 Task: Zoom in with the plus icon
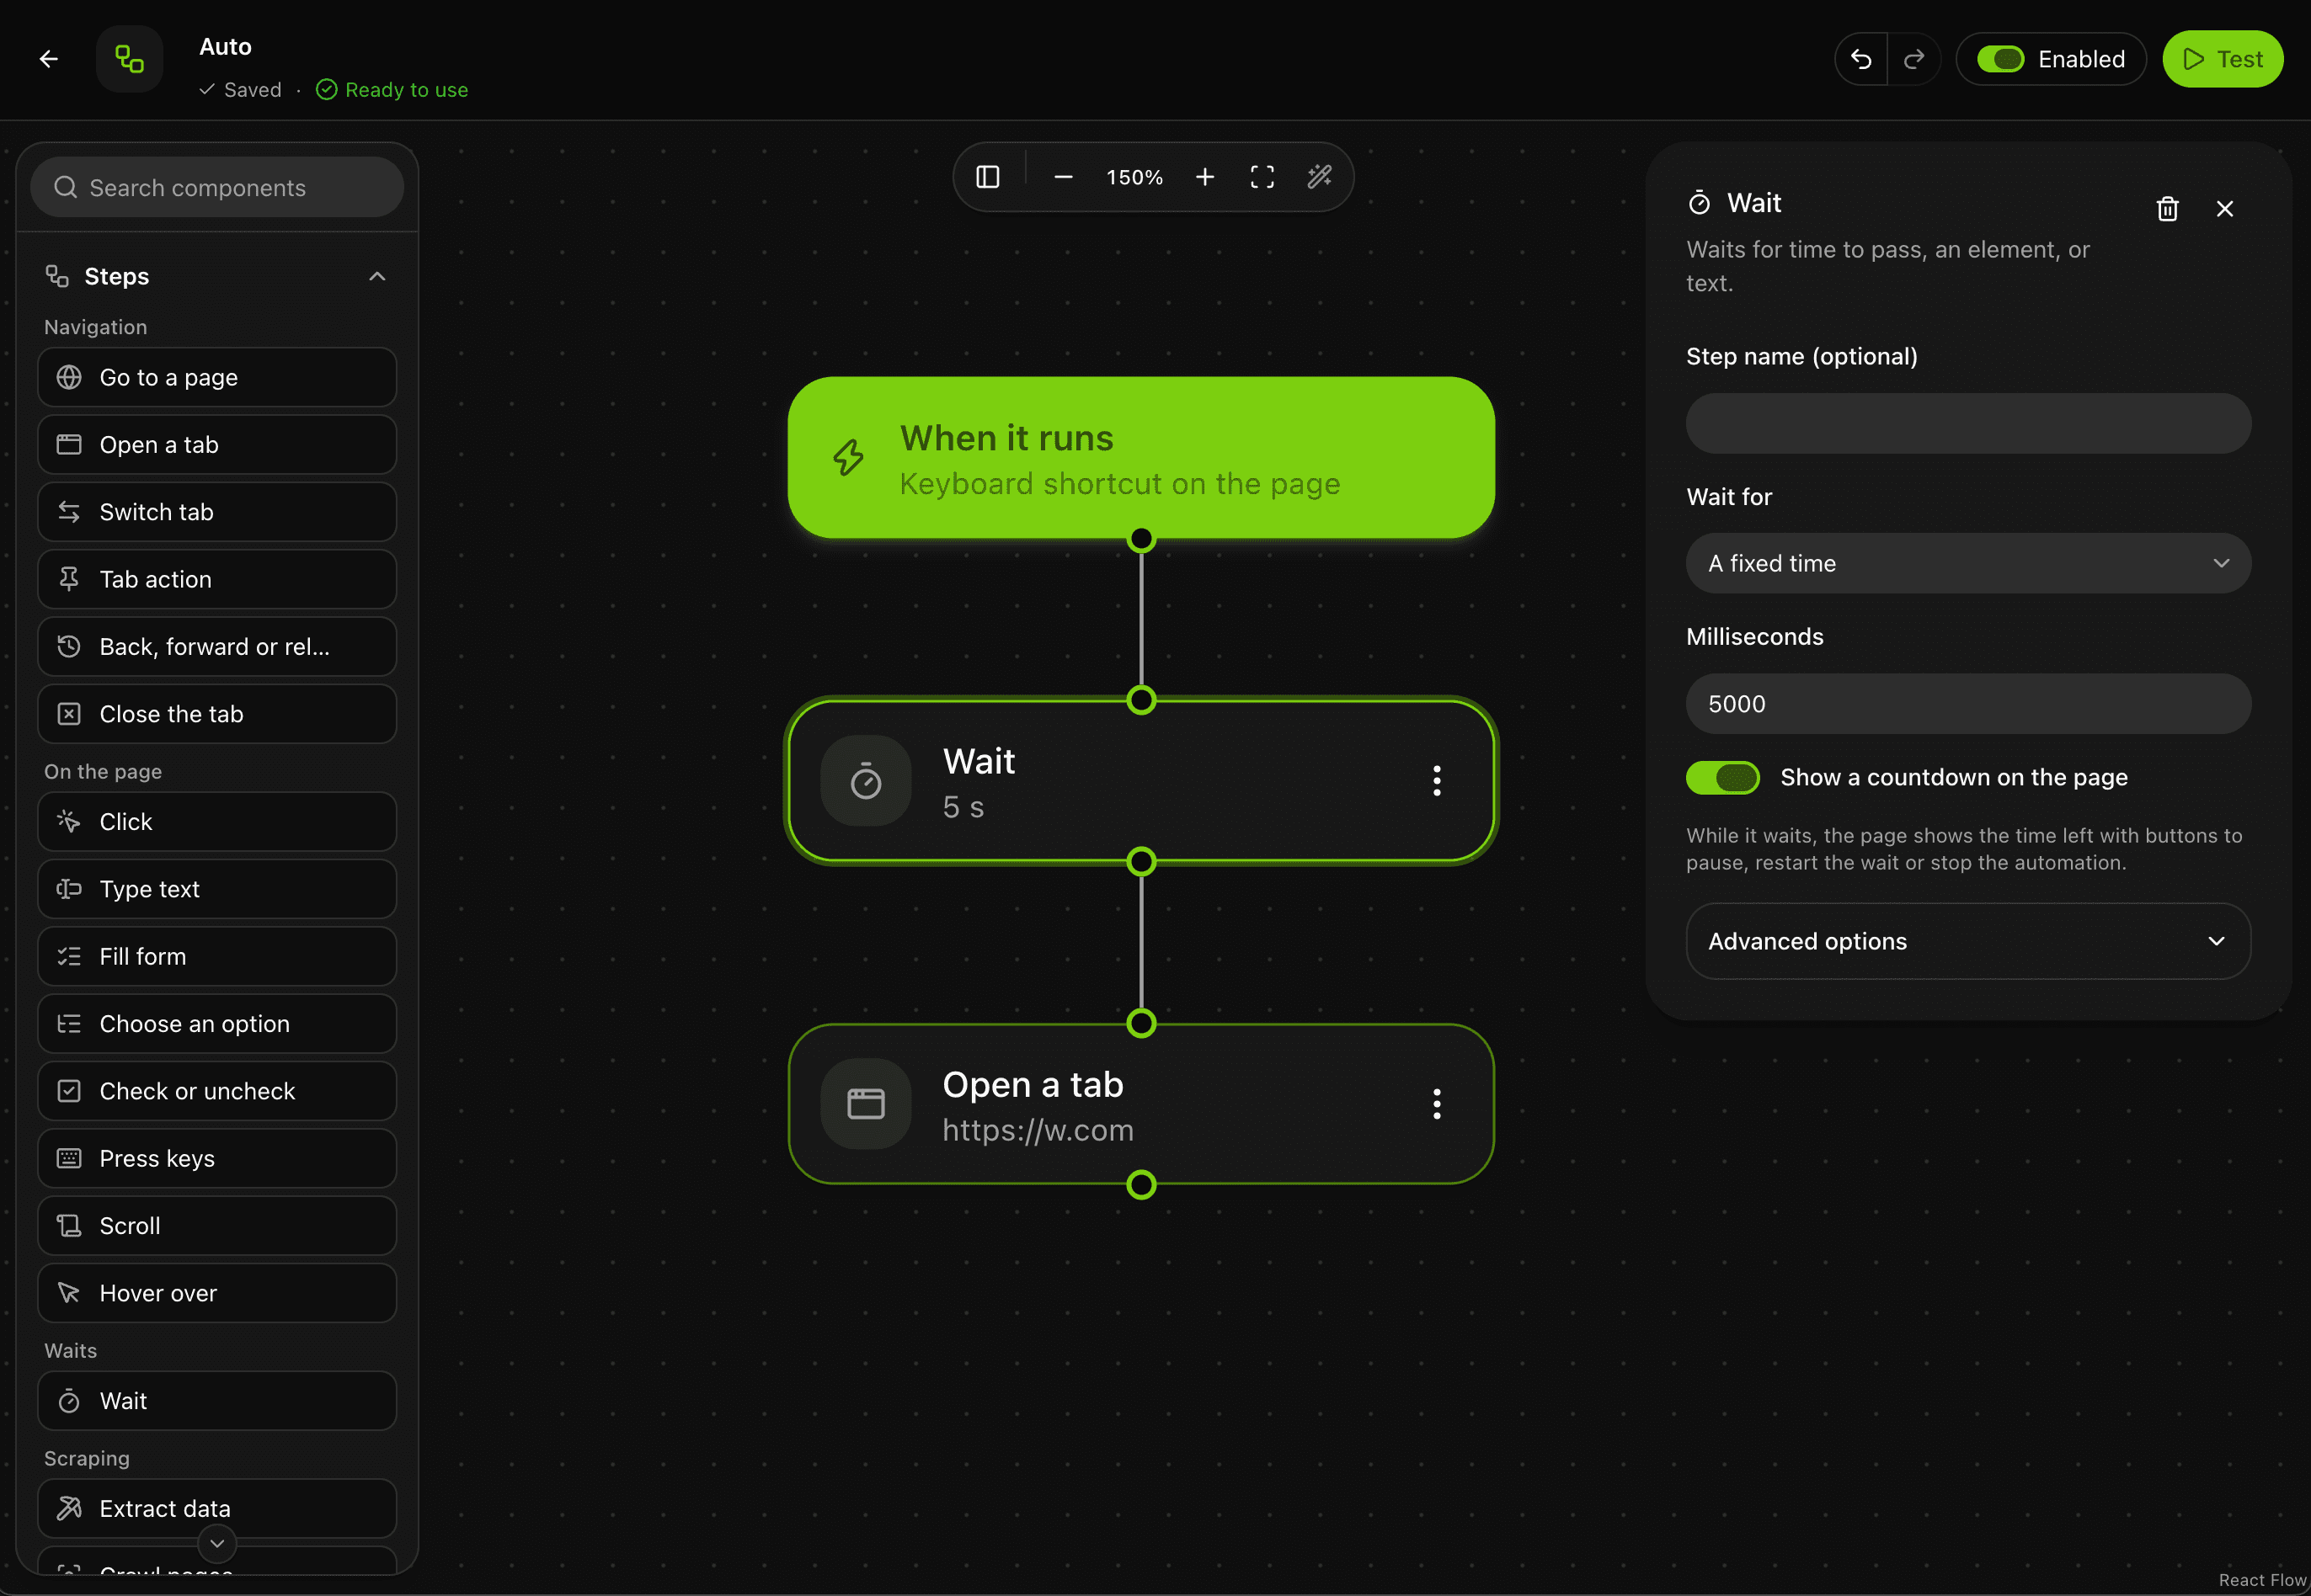[x=1204, y=177]
